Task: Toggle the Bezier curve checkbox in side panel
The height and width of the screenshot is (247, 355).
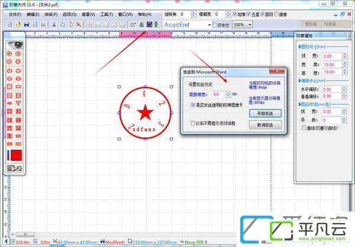Action: 304,128
